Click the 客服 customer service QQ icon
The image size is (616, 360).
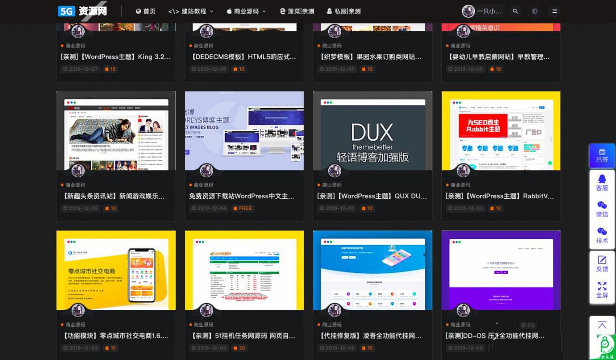point(602,183)
